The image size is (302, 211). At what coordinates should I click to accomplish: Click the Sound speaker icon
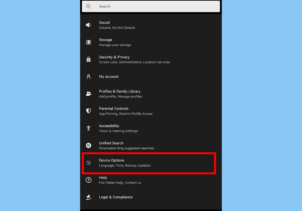click(x=88, y=25)
